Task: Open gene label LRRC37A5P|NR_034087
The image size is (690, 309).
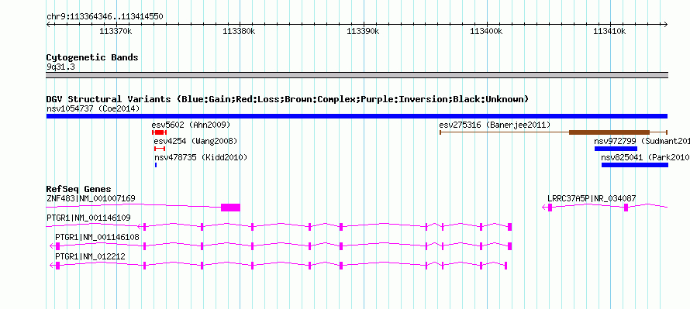Action: 592,199
